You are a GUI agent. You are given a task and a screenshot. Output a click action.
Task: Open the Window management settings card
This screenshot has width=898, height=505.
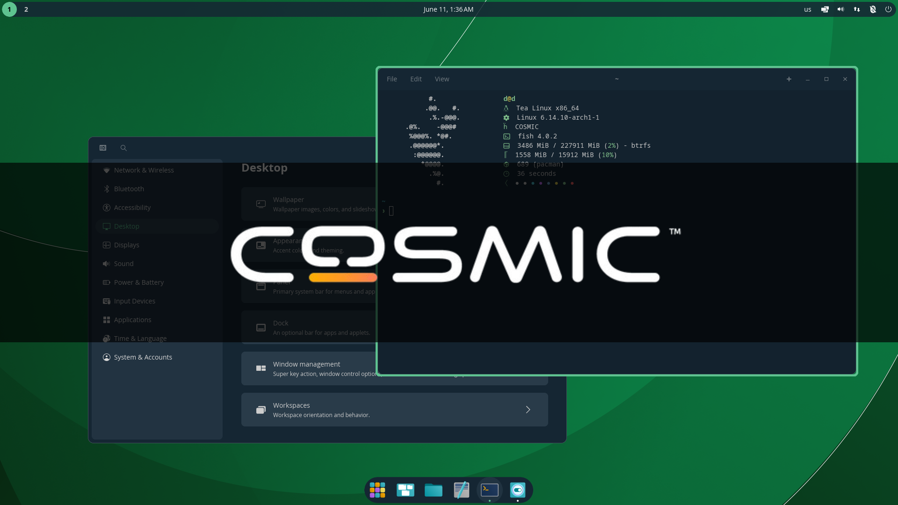[x=309, y=368]
